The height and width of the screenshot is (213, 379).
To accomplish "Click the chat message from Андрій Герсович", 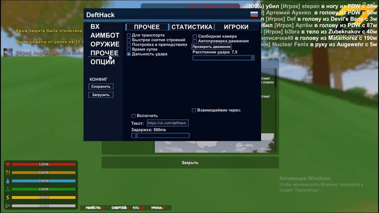I will coord(50,53).
